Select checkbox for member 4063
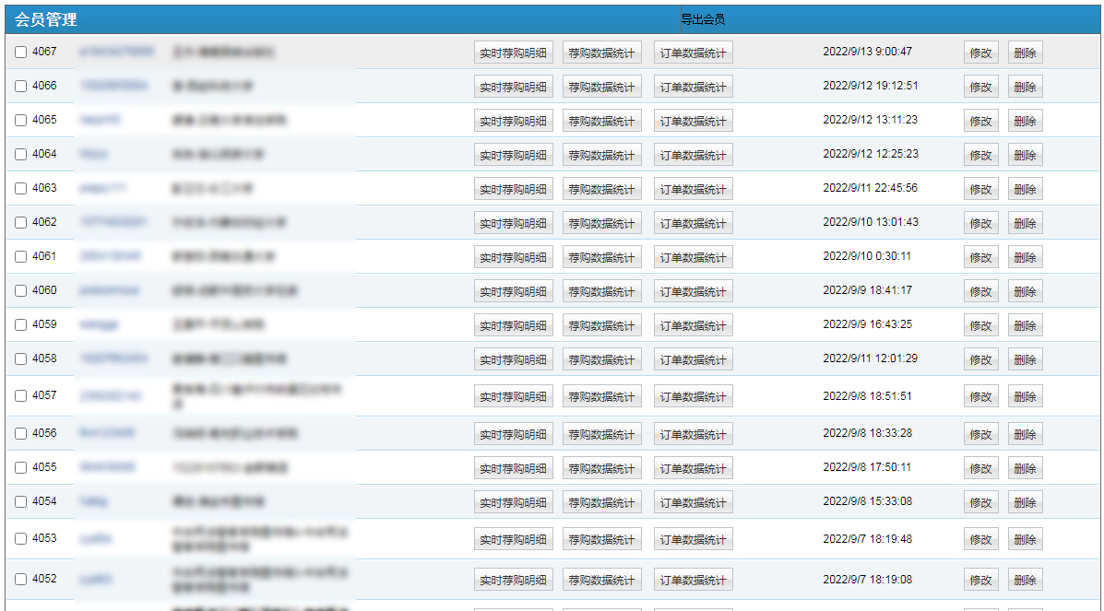1104x611 pixels. tap(21, 189)
